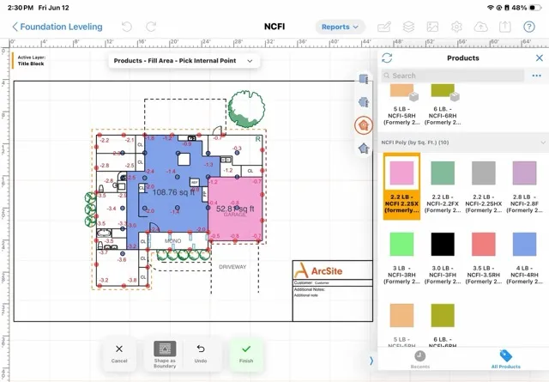Select the blue 4 LB NCFI-4RH product

[524, 258]
